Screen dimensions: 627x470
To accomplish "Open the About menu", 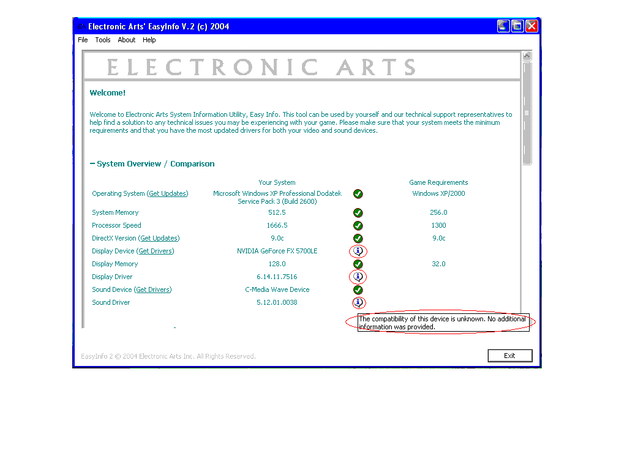I will pos(127,40).
